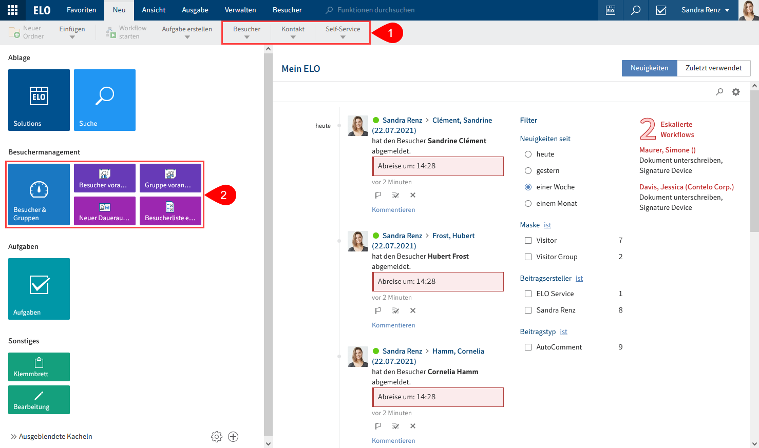Viewport: 759px width, 448px height.
Task: Open the Suche tile
Action: (105, 100)
